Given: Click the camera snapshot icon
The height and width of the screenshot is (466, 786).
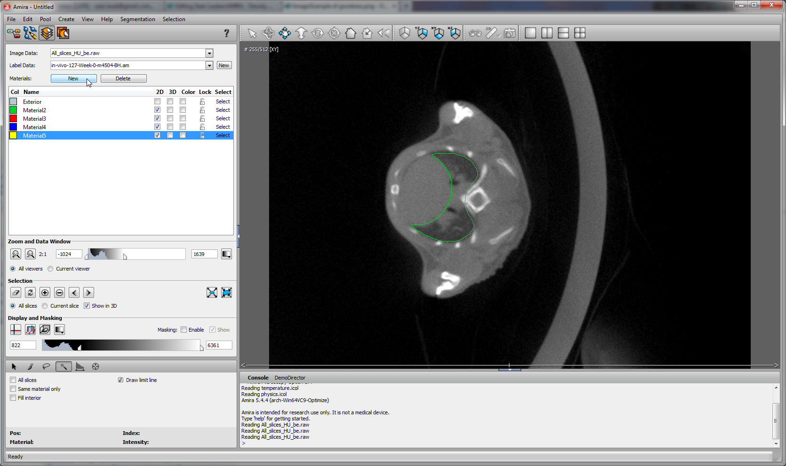Looking at the screenshot, I should tap(509, 33).
